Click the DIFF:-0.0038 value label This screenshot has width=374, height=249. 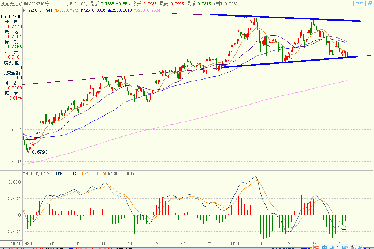click(67, 173)
